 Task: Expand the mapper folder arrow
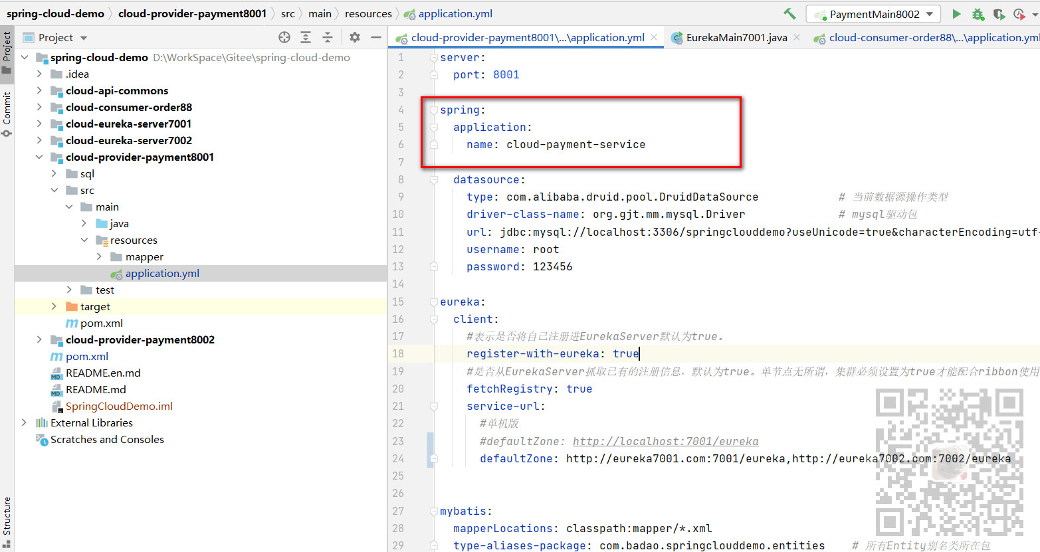(99, 257)
